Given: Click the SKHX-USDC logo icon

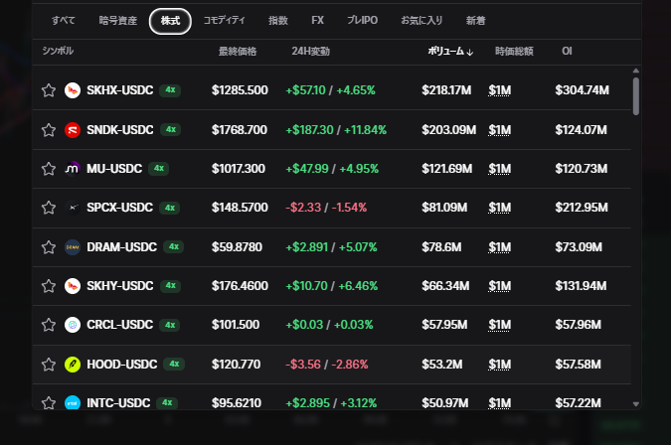Looking at the screenshot, I should [73, 90].
